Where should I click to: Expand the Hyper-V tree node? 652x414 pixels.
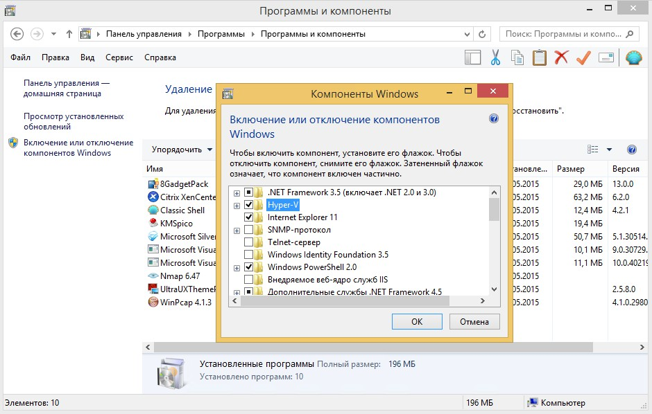click(x=237, y=205)
